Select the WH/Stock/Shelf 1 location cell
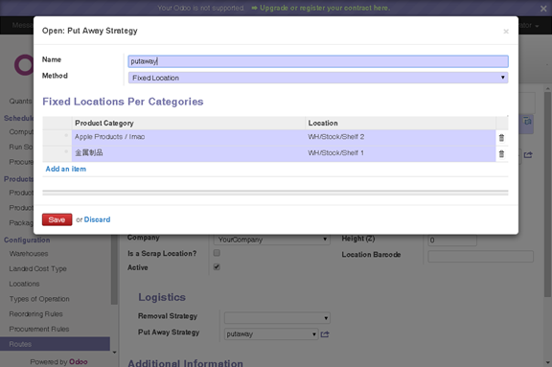The width and height of the screenshot is (552, 367). coord(401,153)
